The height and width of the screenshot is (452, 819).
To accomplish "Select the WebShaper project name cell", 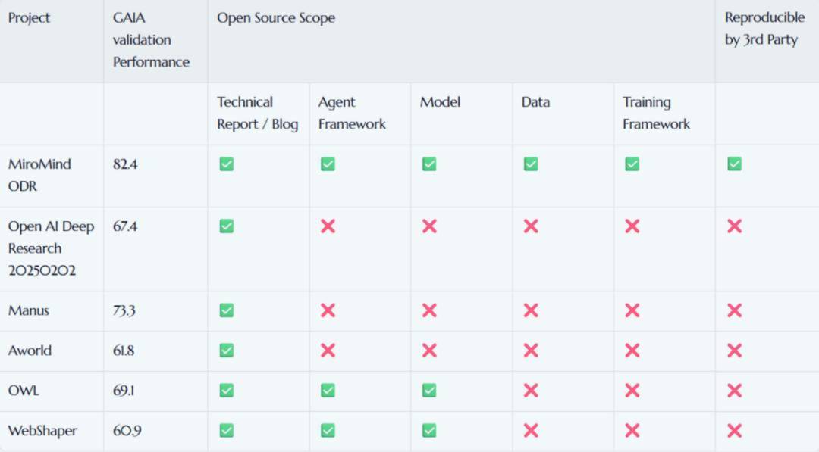I will 42,431.
